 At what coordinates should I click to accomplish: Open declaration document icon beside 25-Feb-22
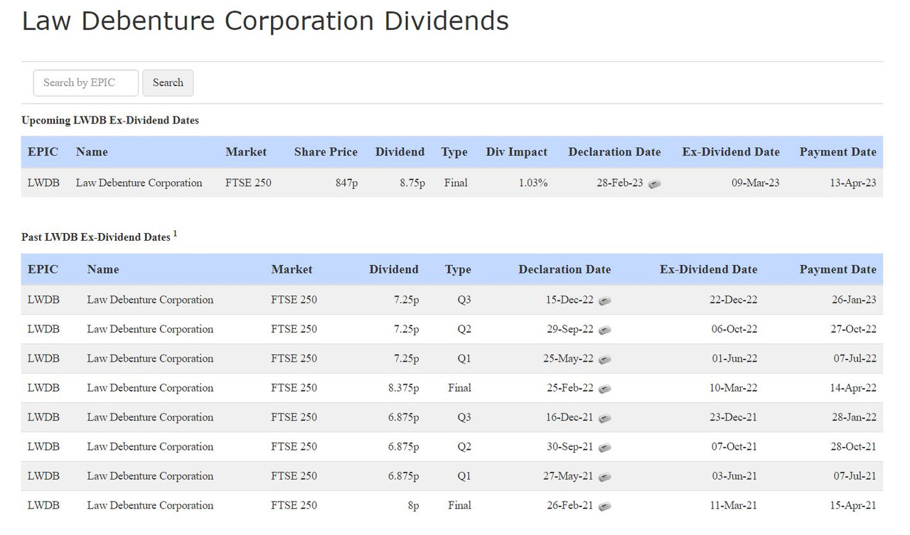coord(604,389)
